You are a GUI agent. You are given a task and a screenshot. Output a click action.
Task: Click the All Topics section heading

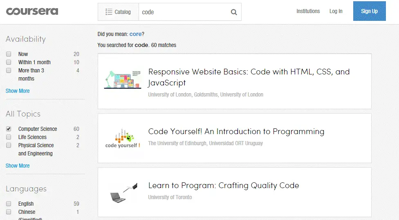pos(23,114)
